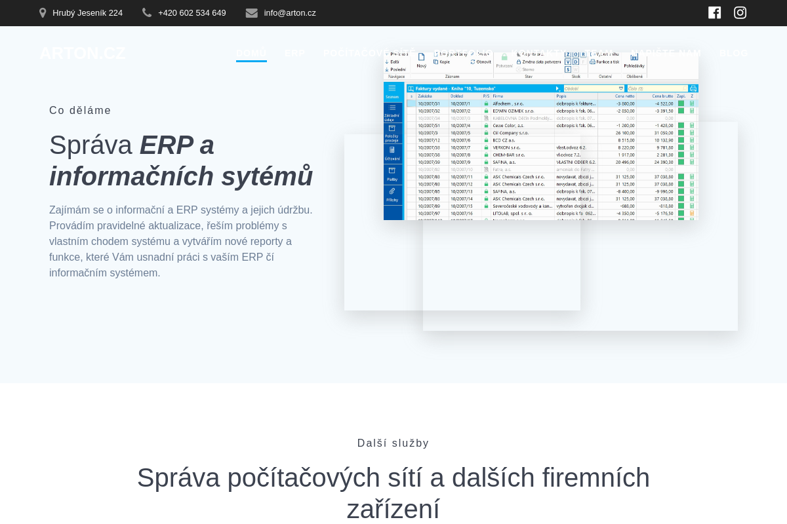Click the ARTON.CZ site logo

[83, 53]
